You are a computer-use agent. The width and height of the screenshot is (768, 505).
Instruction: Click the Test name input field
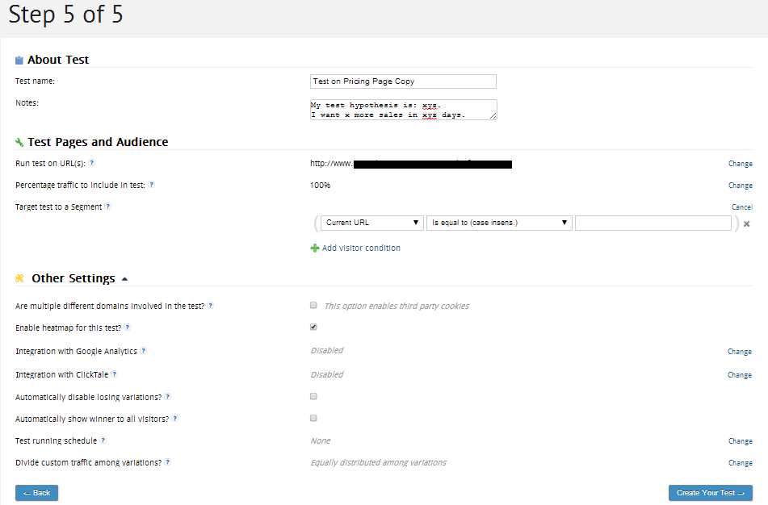(x=403, y=81)
